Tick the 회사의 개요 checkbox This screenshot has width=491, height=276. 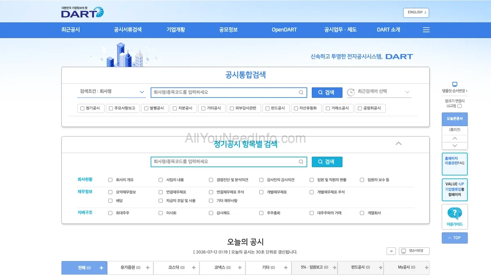110,180
